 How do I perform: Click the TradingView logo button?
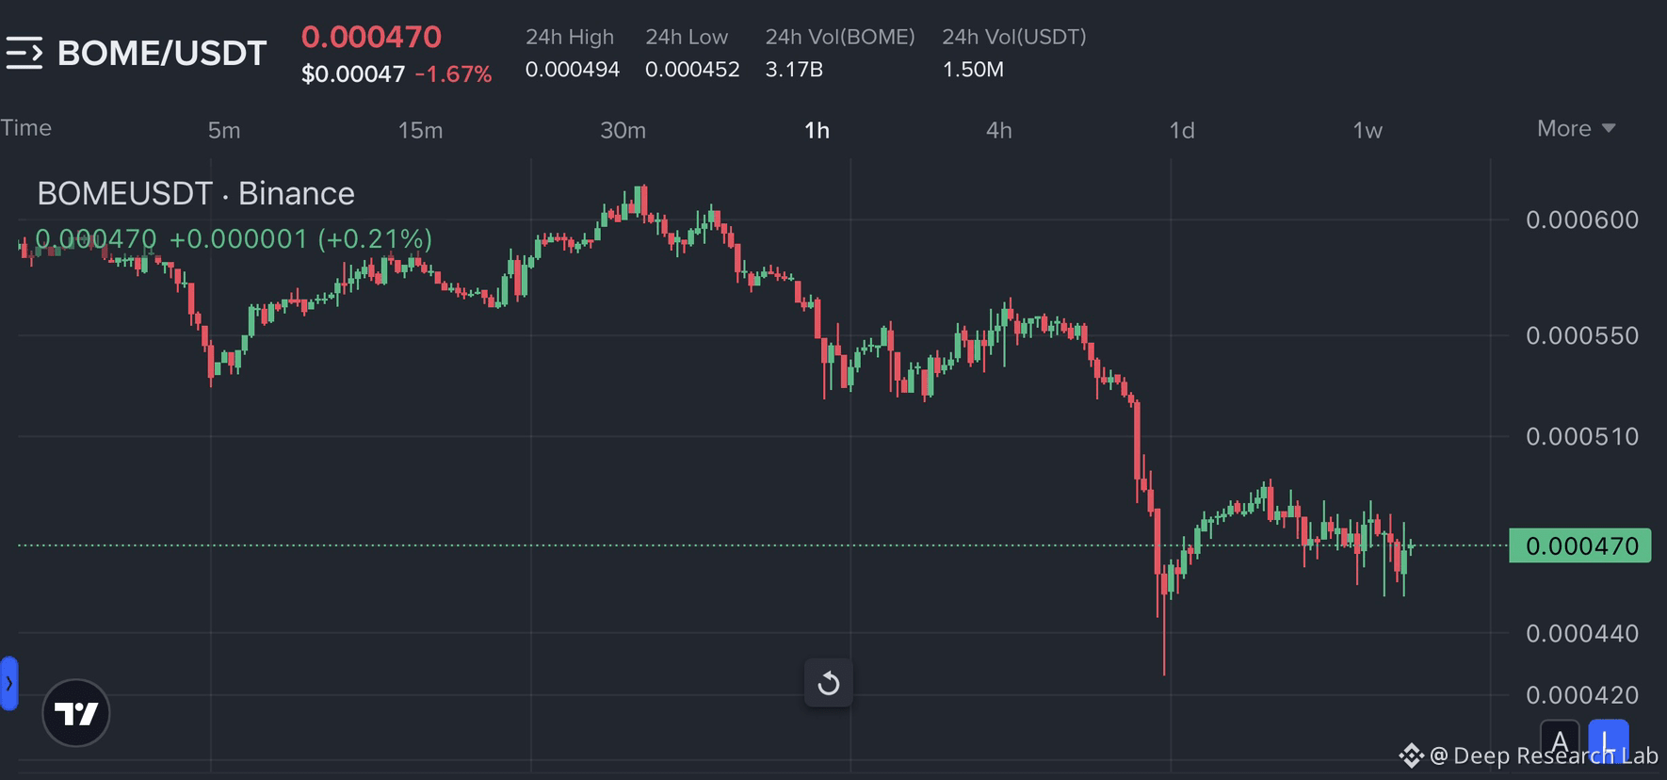click(76, 713)
